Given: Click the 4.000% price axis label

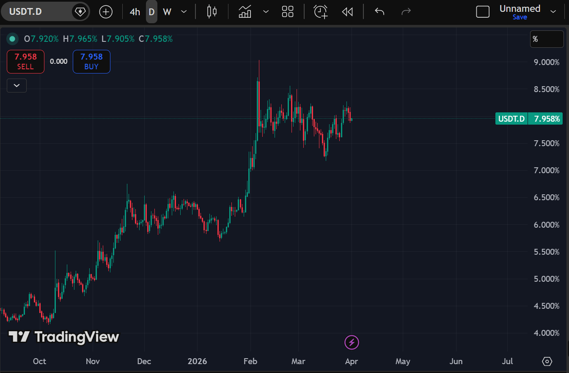Looking at the screenshot, I should (x=546, y=333).
